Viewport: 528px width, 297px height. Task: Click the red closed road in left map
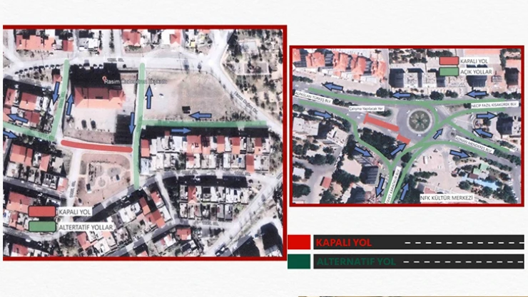96,146
